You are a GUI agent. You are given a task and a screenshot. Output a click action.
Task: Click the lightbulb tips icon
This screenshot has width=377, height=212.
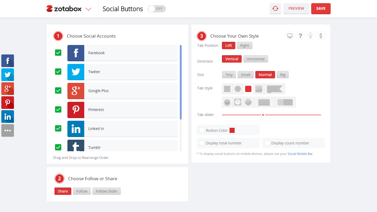coord(310,36)
